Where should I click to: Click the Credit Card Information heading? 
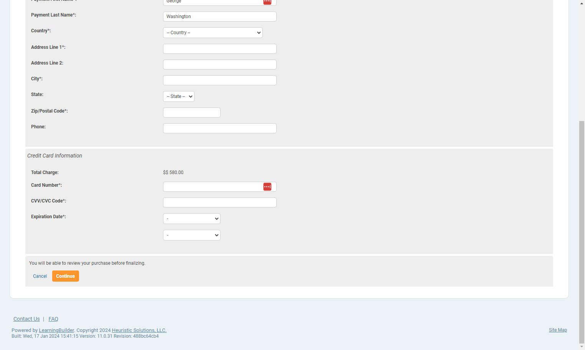tap(54, 156)
